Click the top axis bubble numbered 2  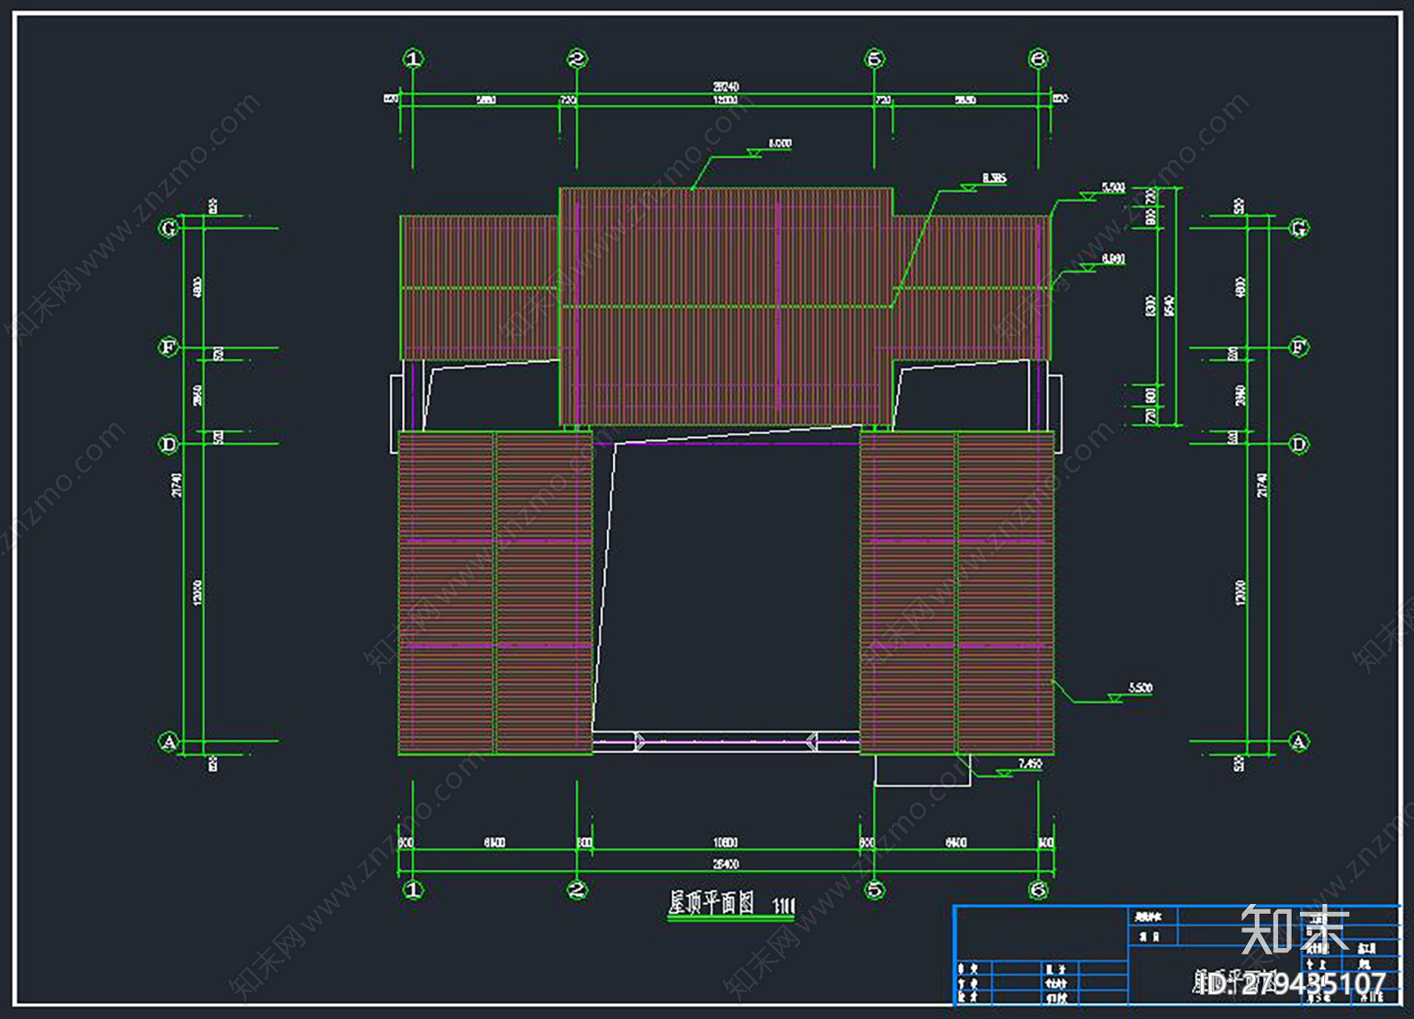click(577, 59)
